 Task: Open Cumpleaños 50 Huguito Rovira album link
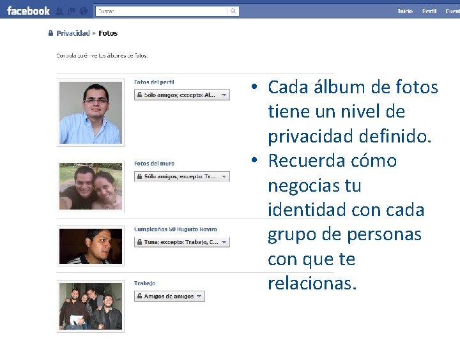[x=176, y=229]
